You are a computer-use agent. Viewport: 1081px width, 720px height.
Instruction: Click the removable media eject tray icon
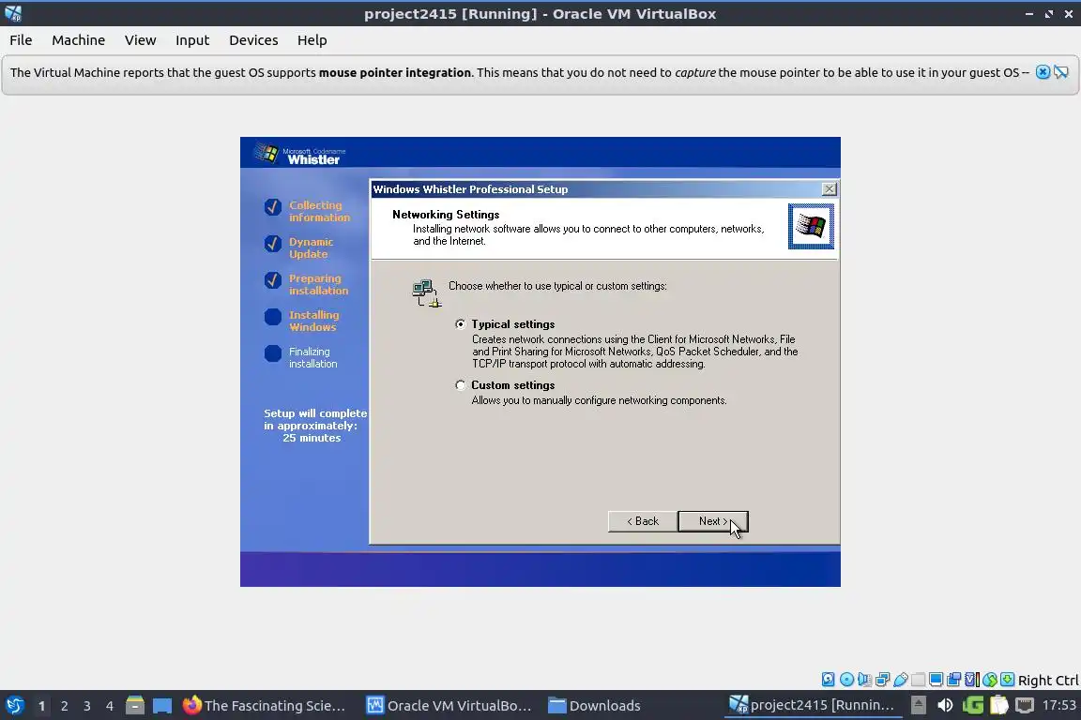point(919,706)
